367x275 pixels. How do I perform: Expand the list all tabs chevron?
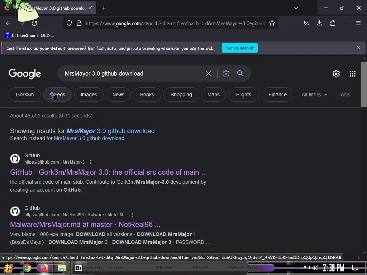click(296, 8)
